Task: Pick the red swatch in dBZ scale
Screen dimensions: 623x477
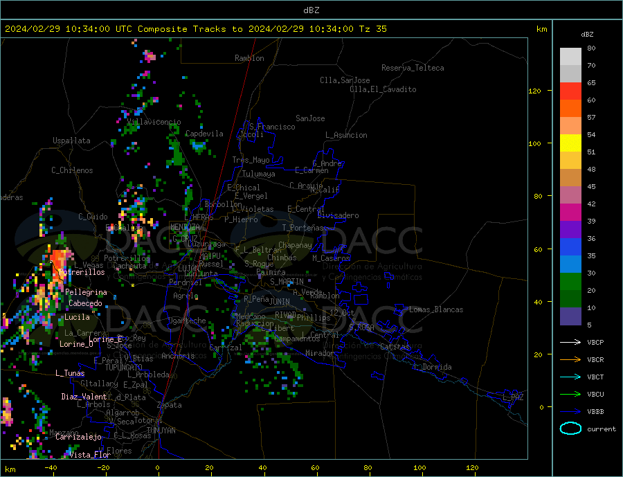Action: [570, 91]
